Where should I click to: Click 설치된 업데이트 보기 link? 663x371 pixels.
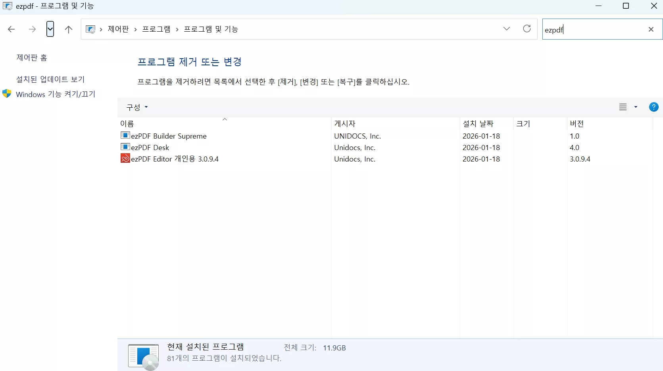pyautogui.click(x=50, y=79)
